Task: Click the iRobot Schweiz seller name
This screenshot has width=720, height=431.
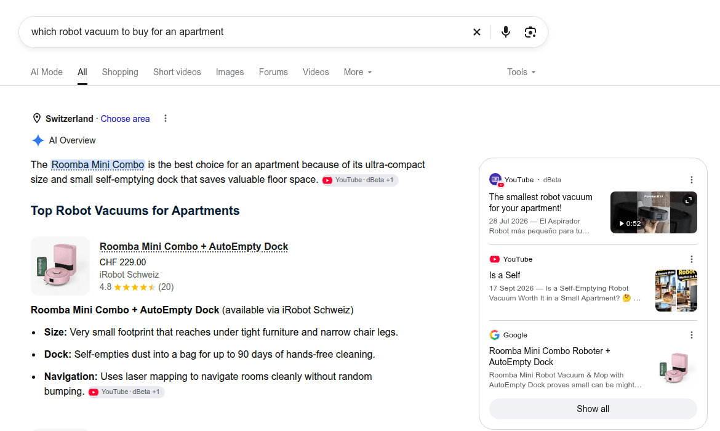Action: pyautogui.click(x=129, y=275)
